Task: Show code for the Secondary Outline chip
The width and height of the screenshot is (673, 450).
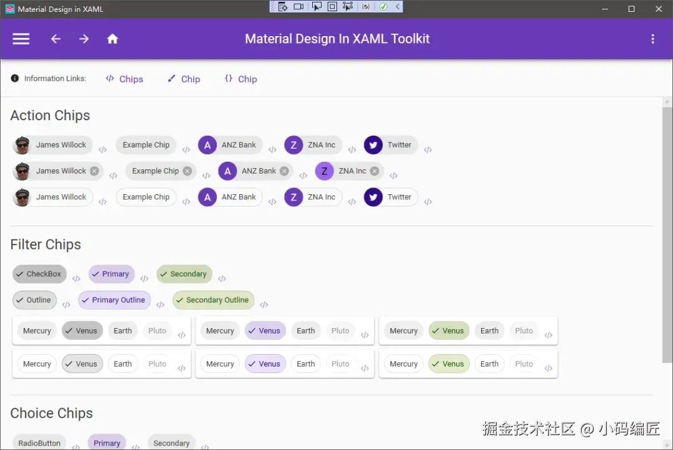Action: pos(264,305)
